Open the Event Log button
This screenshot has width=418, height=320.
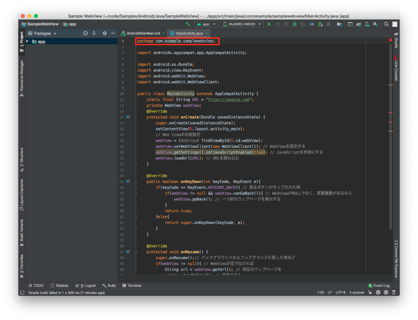pos(379,286)
